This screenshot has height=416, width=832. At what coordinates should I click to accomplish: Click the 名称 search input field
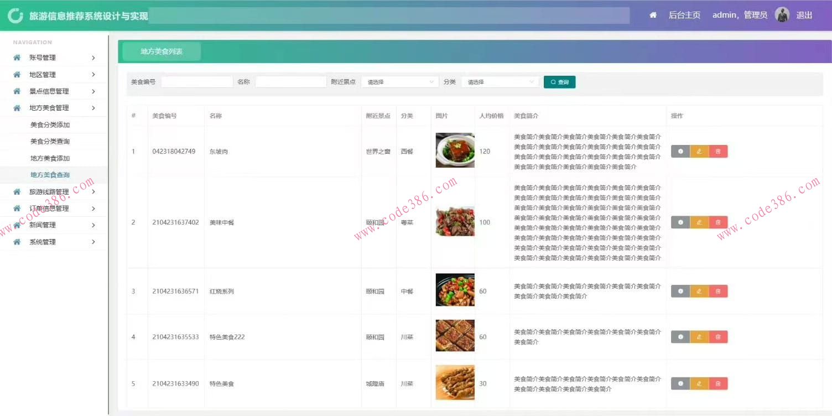(291, 81)
